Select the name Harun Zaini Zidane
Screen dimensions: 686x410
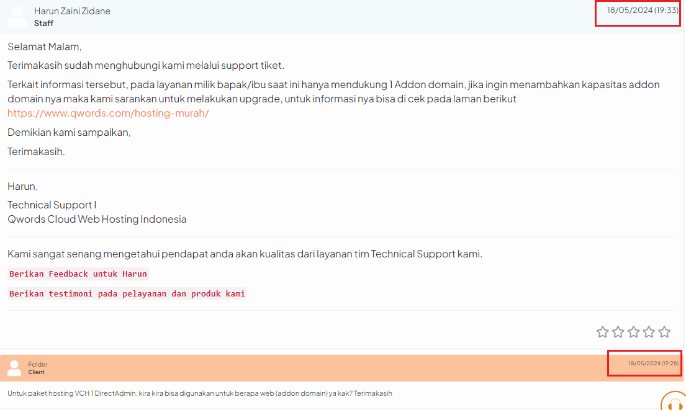point(72,11)
